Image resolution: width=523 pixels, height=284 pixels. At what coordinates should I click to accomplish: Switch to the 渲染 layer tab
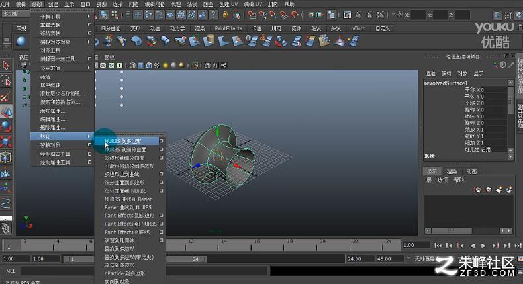coord(452,171)
